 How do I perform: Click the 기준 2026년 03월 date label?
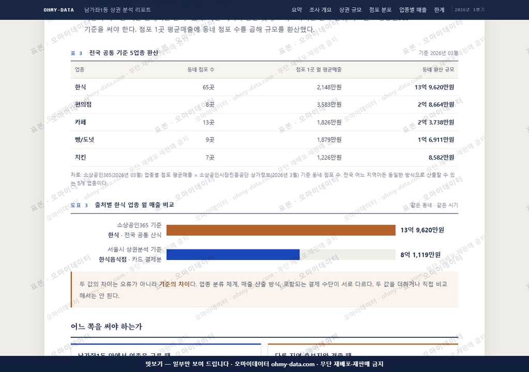(x=438, y=53)
